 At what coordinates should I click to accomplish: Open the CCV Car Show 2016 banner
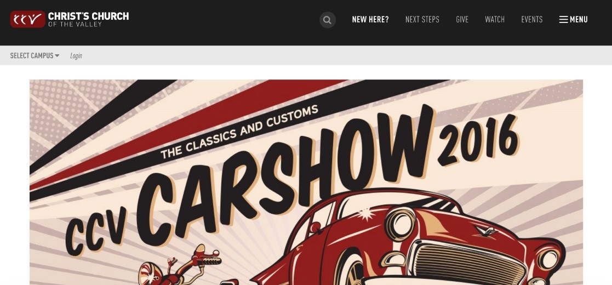point(306,182)
